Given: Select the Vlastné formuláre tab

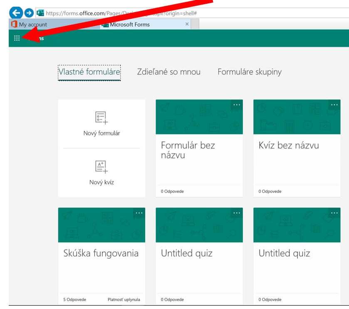Looking at the screenshot, I should click(x=89, y=72).
